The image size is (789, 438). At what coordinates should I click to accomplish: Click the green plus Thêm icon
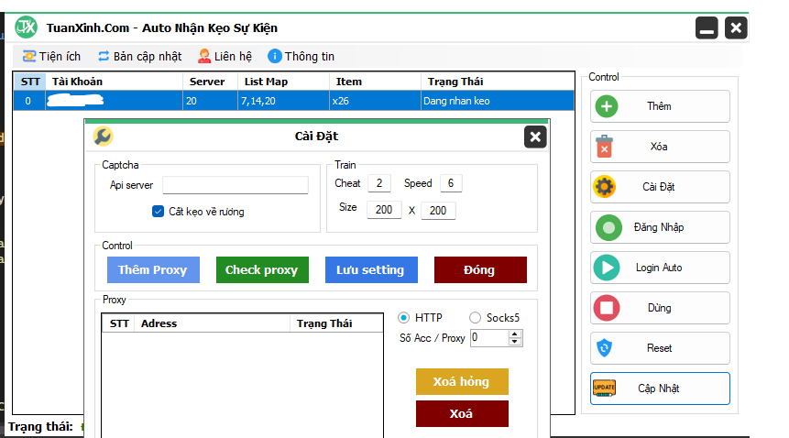pos(606,106)
